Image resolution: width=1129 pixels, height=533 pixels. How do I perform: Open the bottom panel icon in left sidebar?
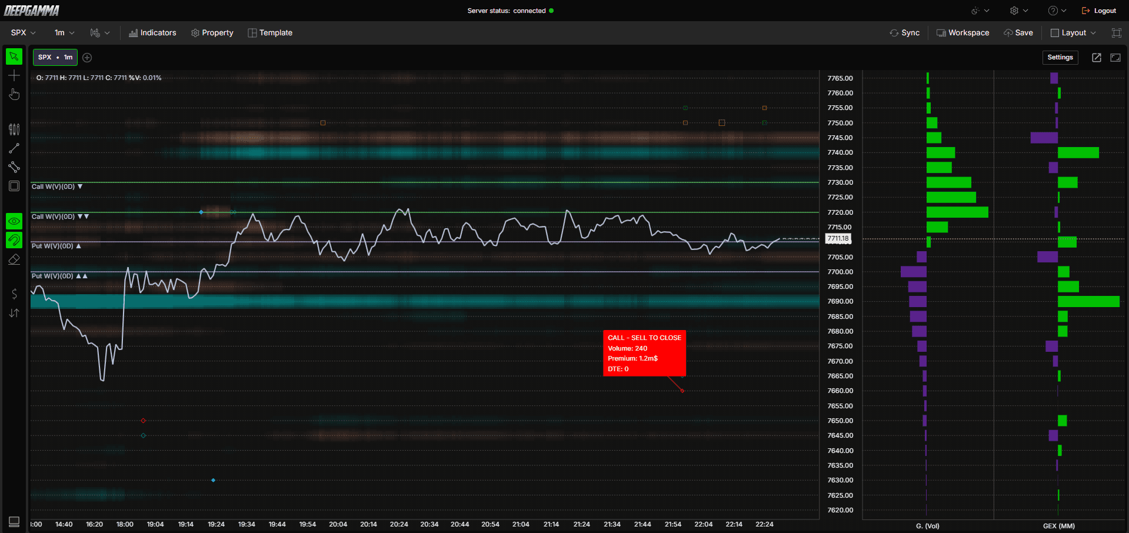click(14, 522)
